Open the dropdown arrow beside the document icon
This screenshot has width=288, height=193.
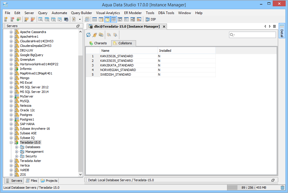(80, 19)
